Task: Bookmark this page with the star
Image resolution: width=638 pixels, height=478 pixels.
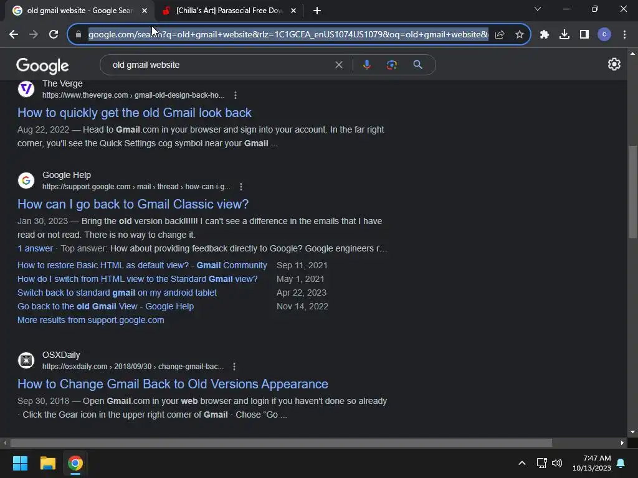Action: click(520, 35)
